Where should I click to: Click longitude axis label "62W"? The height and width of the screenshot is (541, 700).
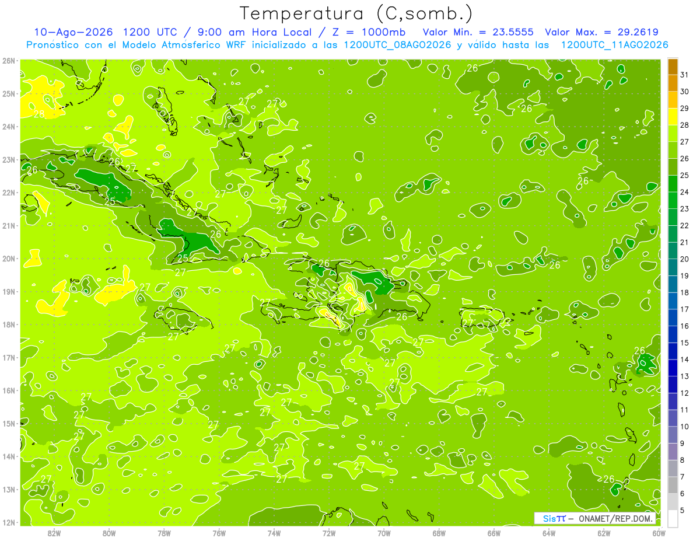tap(604, 533)
